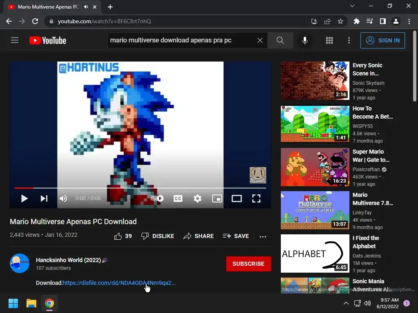Toggle closed captions in player
The width and height of the screenshot is (418, 313).
[x=178, y=198]
